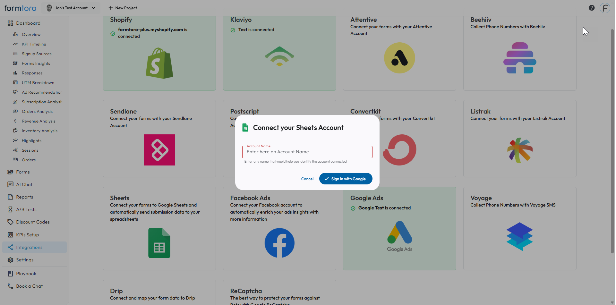Open the Drip integration card

pyautogui.click(x=159, y=292)
